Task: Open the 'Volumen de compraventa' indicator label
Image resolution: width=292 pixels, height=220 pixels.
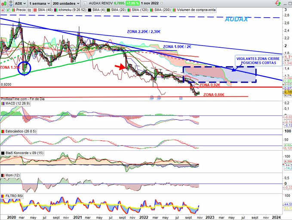Action: coord(196,10)
